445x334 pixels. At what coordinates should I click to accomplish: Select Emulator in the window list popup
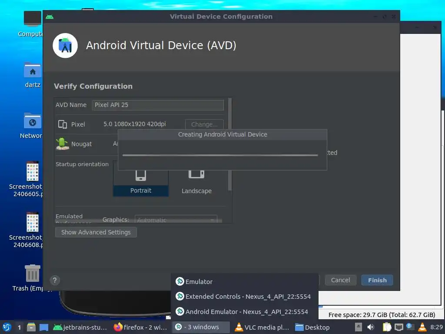244,282
